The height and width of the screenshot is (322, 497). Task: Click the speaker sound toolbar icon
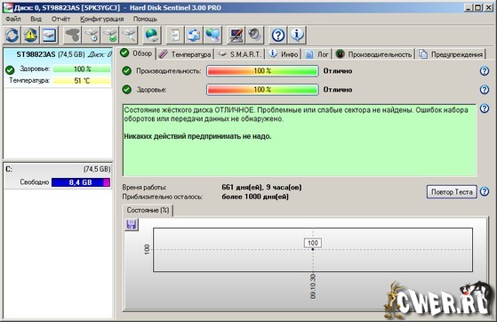tap(254, 35)
